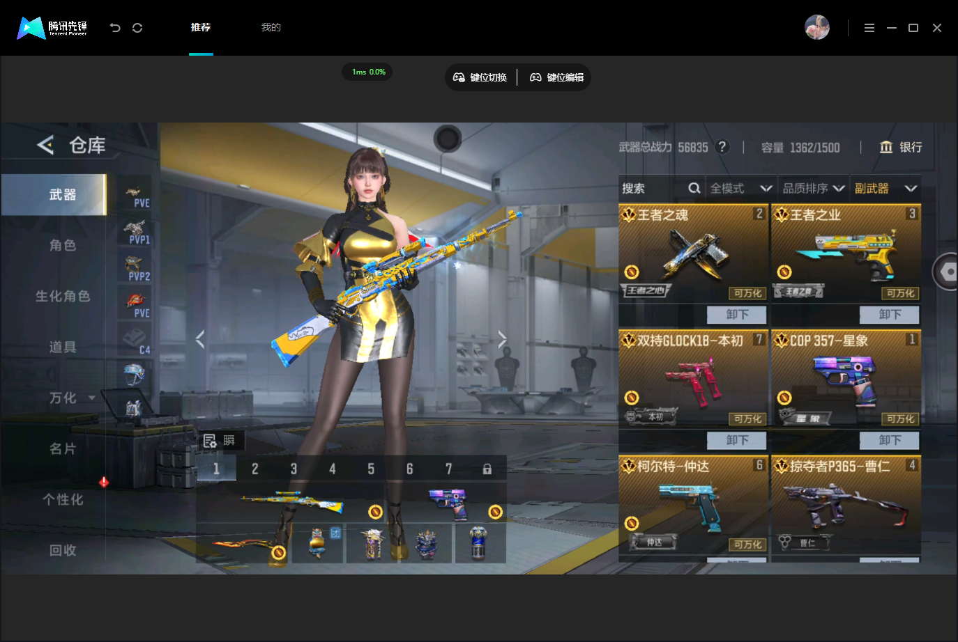Screen dimensions: 958x642
Task: Open the 角色 sidebar tab
Action: pos(62,245)
